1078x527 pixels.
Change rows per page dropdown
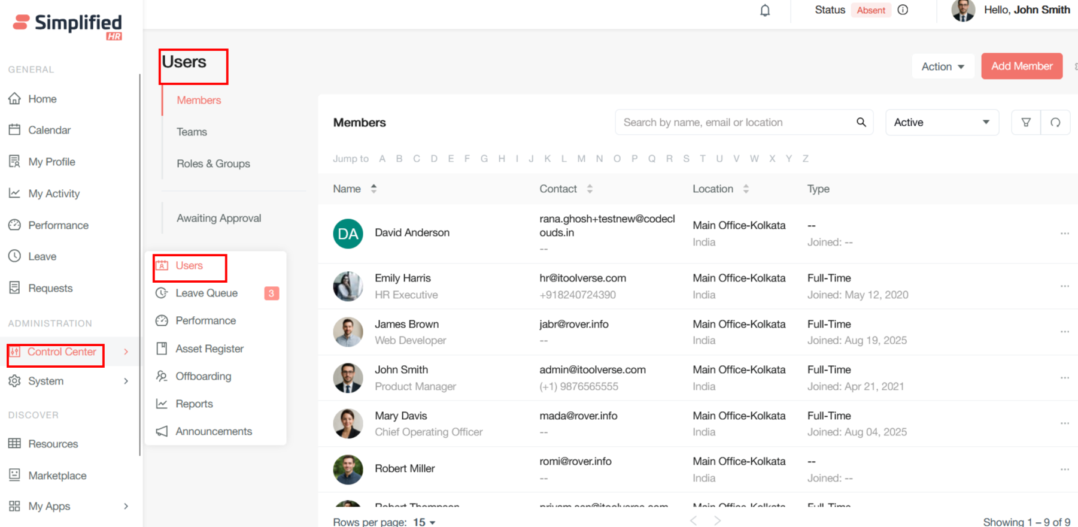(x=424, y=522)
